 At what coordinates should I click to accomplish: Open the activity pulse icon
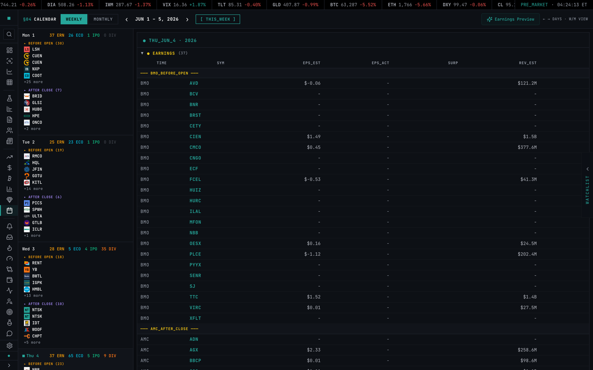(9, 291)
